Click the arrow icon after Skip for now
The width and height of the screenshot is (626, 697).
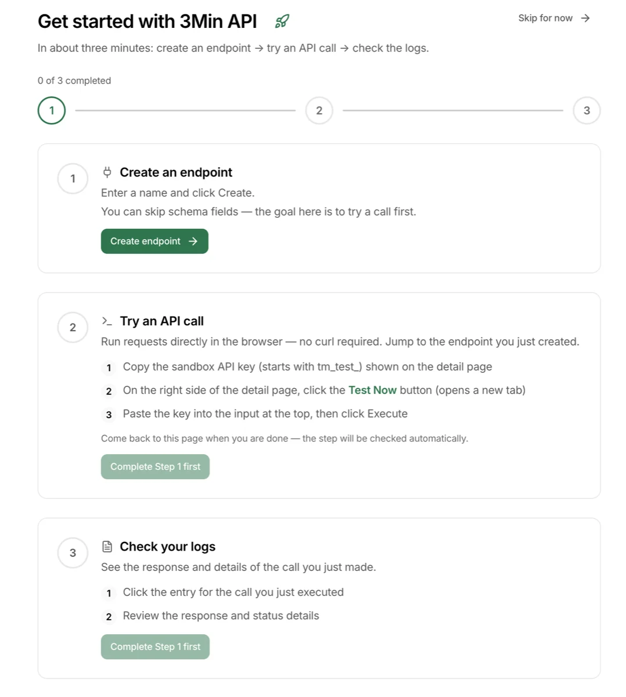click(586, 18)
